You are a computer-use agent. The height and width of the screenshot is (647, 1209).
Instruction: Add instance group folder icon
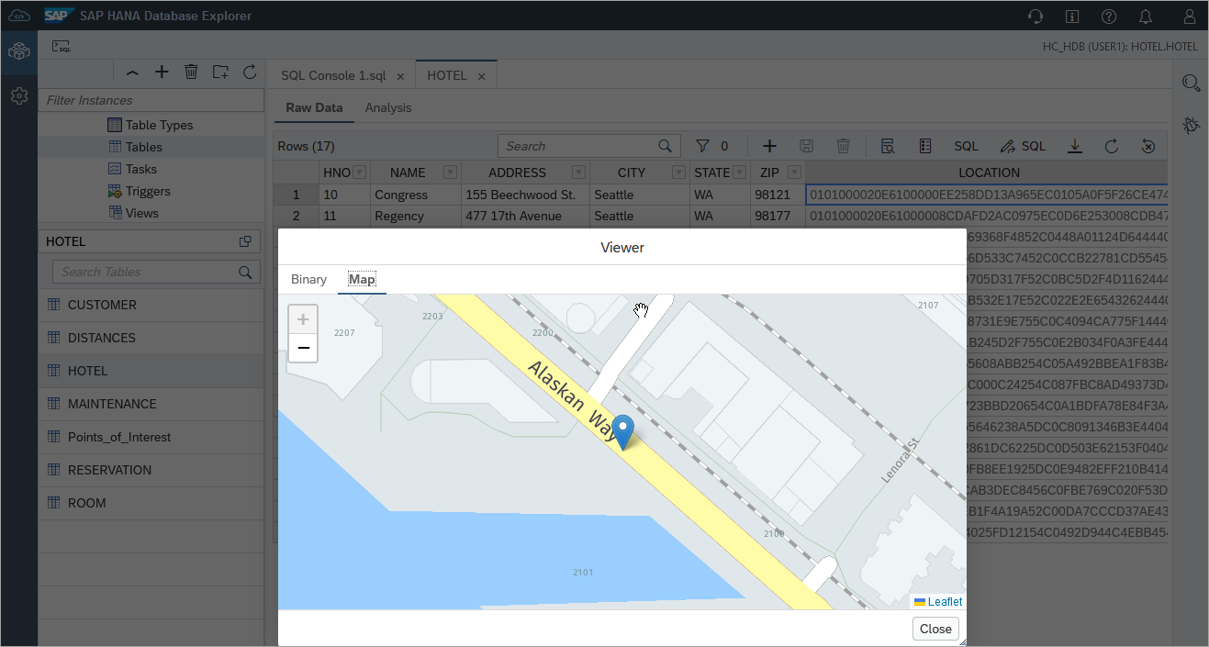coord(220,72)
